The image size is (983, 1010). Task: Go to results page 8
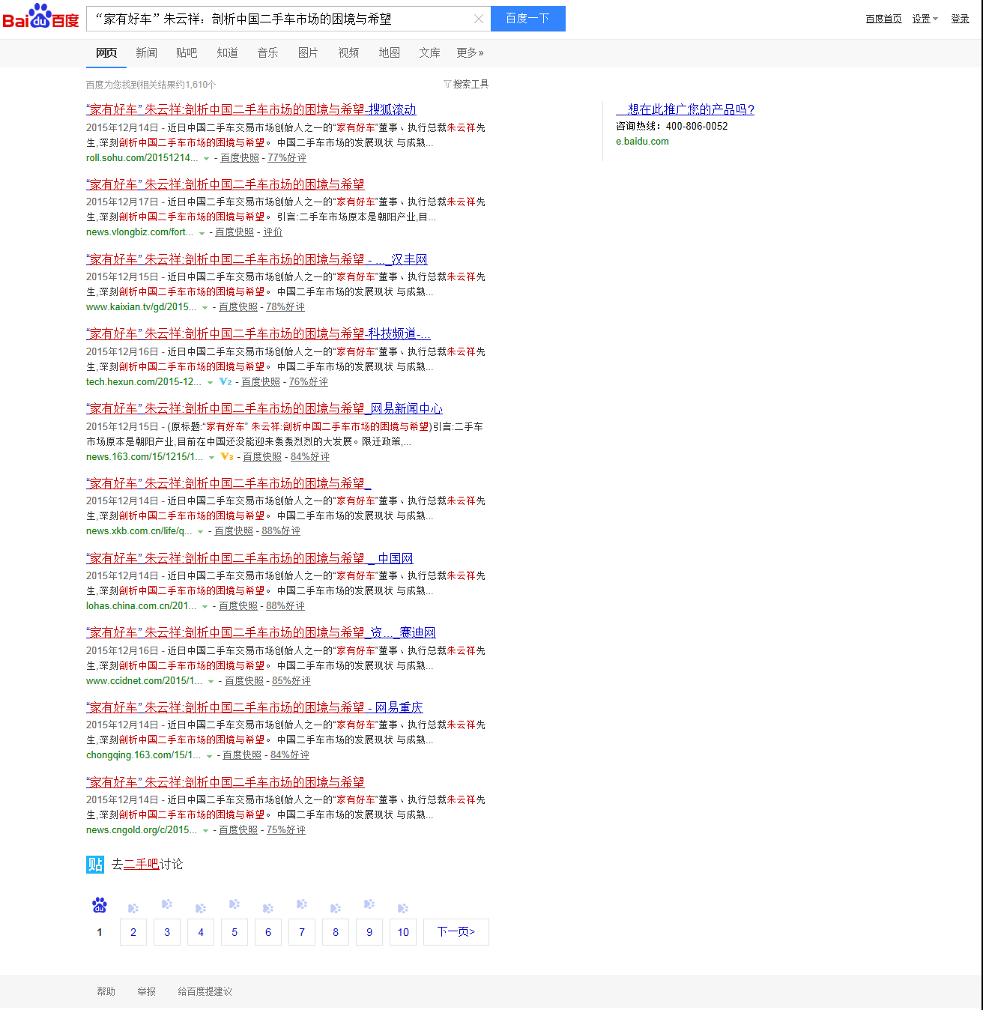click(x=336, y=932)
